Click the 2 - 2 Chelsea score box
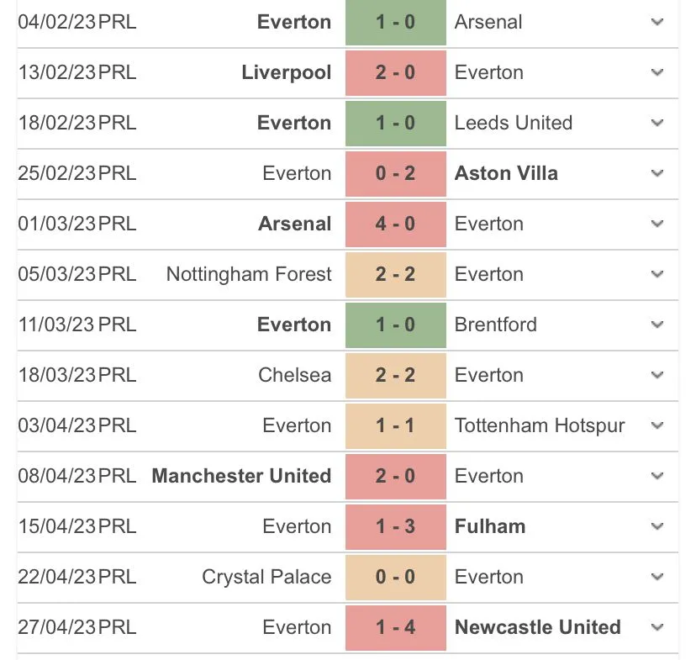The height and width of the screenshot is (660, 696). [x=395, y=375]
